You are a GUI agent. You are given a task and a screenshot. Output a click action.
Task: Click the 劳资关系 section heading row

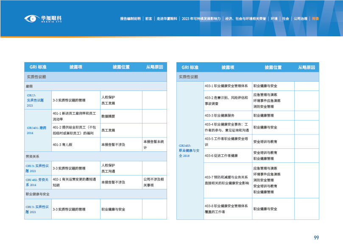[95, 156]
